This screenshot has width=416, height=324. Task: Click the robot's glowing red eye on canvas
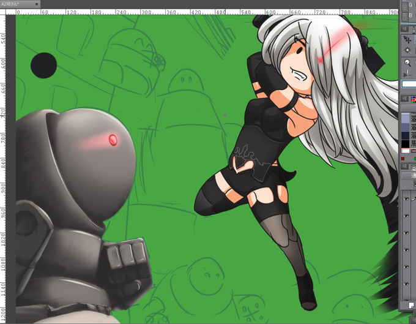(113, 140)
